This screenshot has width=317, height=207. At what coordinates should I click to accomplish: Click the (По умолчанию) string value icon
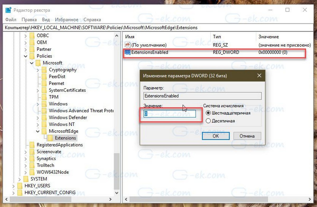pos(128,45)
